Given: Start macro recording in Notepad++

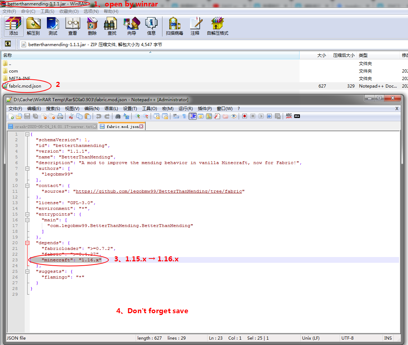Looking at the screenshot, I should click(x=244, y=116).
